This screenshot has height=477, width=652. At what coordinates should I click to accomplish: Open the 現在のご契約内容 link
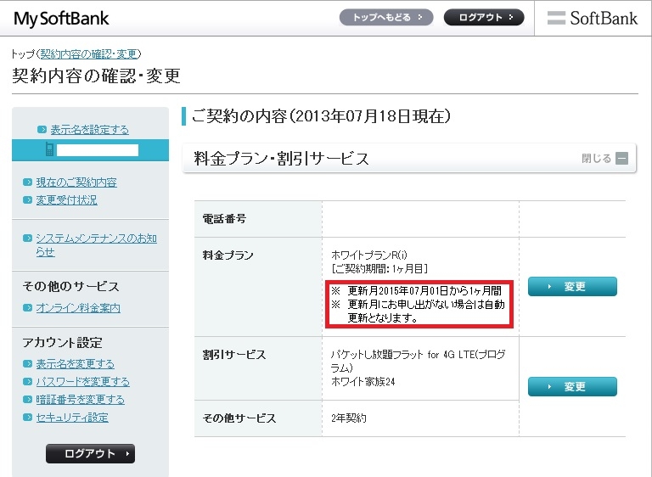(x=76, y=182)
